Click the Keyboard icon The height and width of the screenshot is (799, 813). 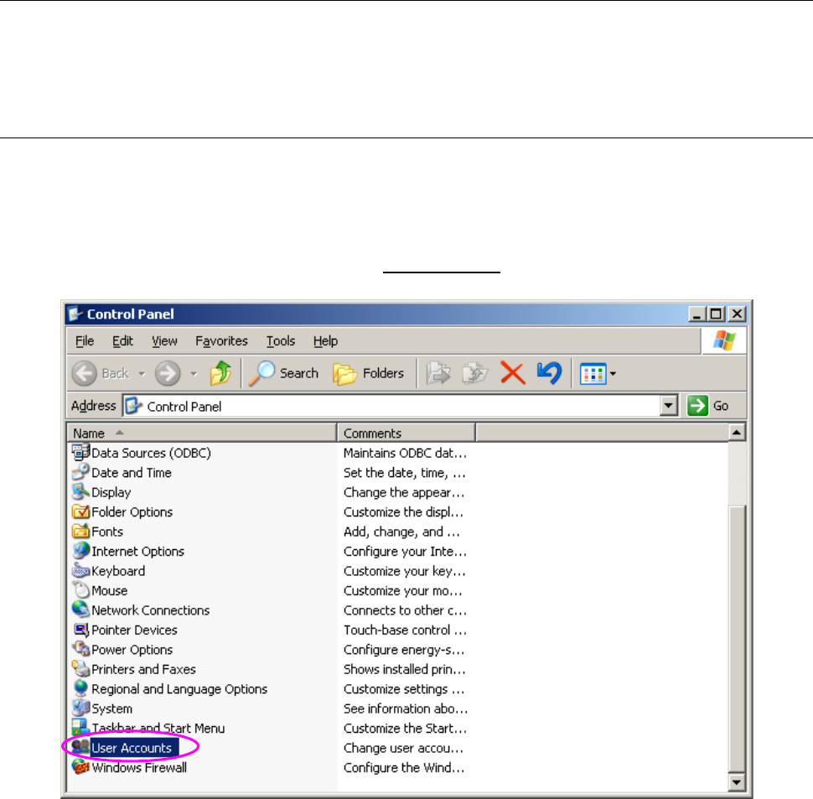(80, 570)
